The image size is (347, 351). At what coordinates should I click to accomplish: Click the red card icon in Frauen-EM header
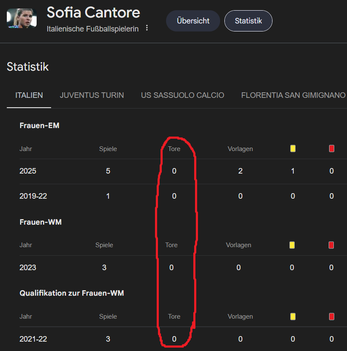tap(332, 148)
